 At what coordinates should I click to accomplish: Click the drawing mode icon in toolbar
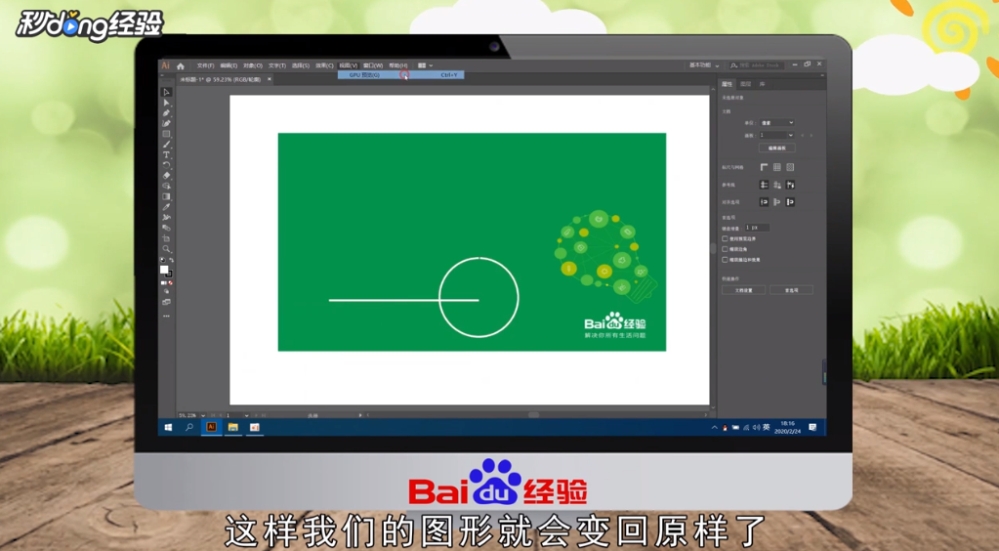[x=166, y=291]
